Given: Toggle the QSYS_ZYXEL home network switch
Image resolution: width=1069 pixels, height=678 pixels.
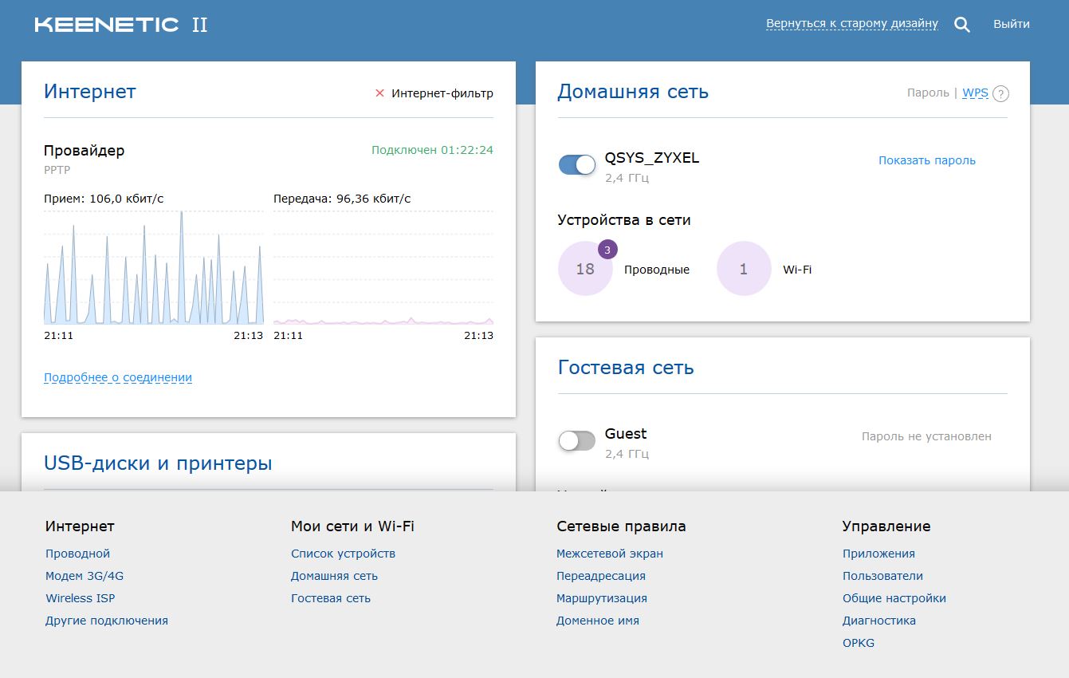Looking at the screenshot, I should 577,164.
